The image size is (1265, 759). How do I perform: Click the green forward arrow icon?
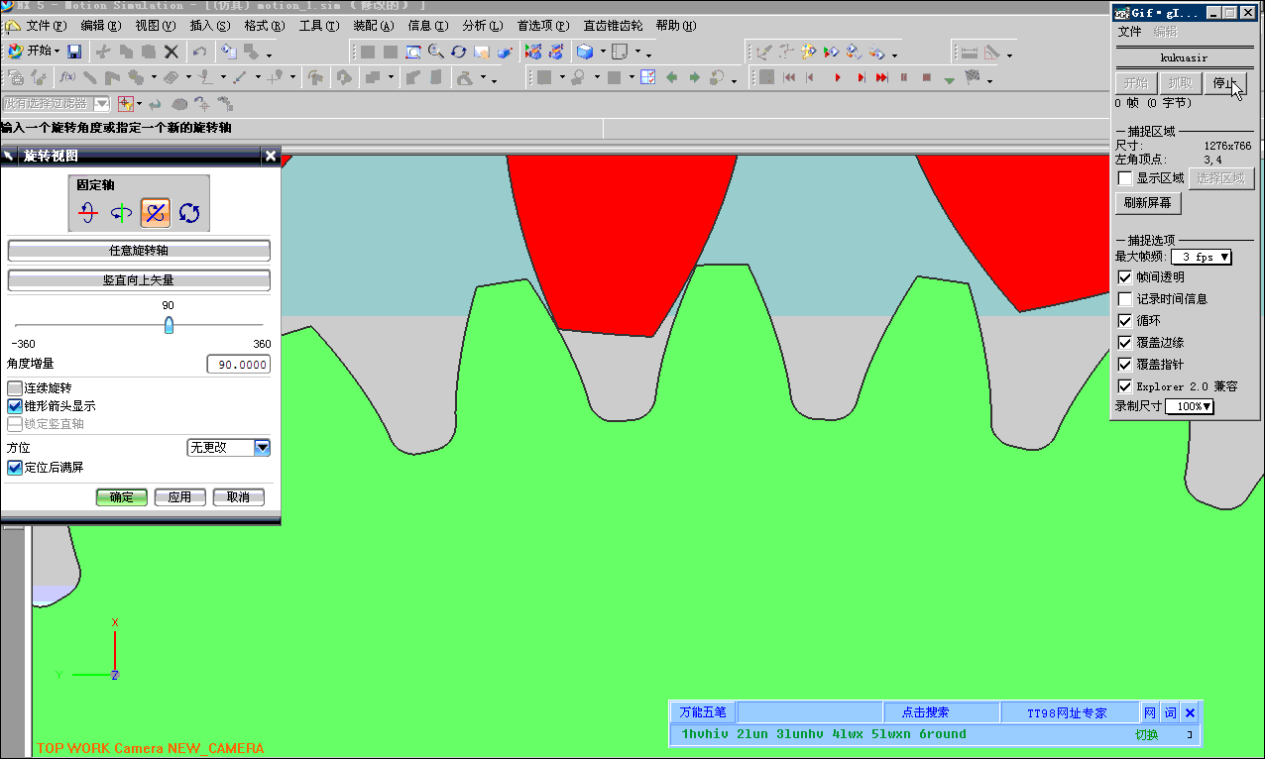(694, 77)
